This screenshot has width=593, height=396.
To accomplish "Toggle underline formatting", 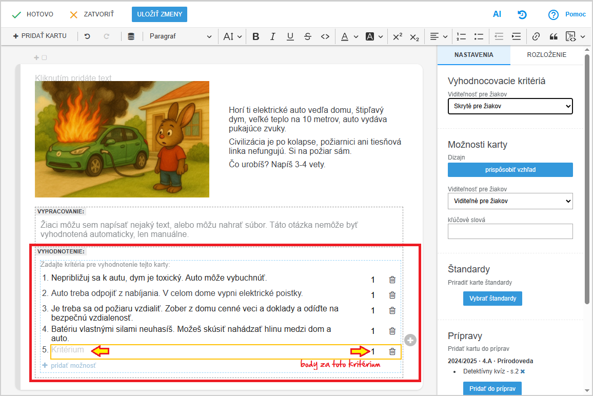I will [x=290, y=36].
